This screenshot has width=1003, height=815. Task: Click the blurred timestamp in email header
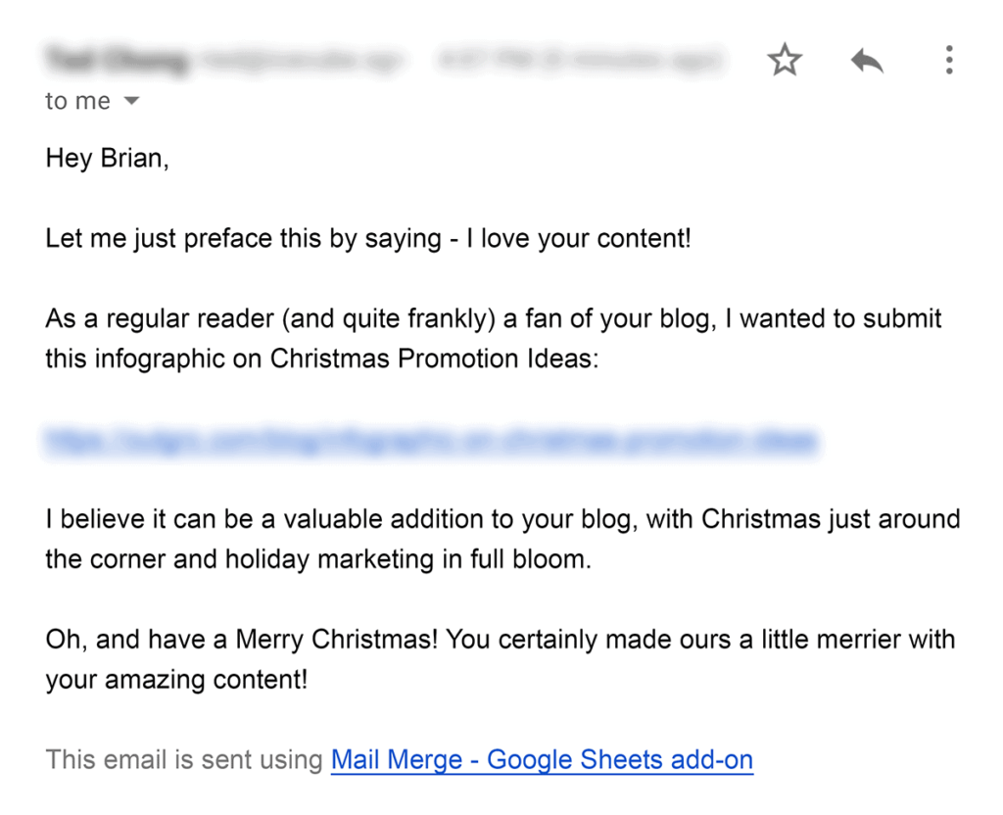[x=578, y=61]
